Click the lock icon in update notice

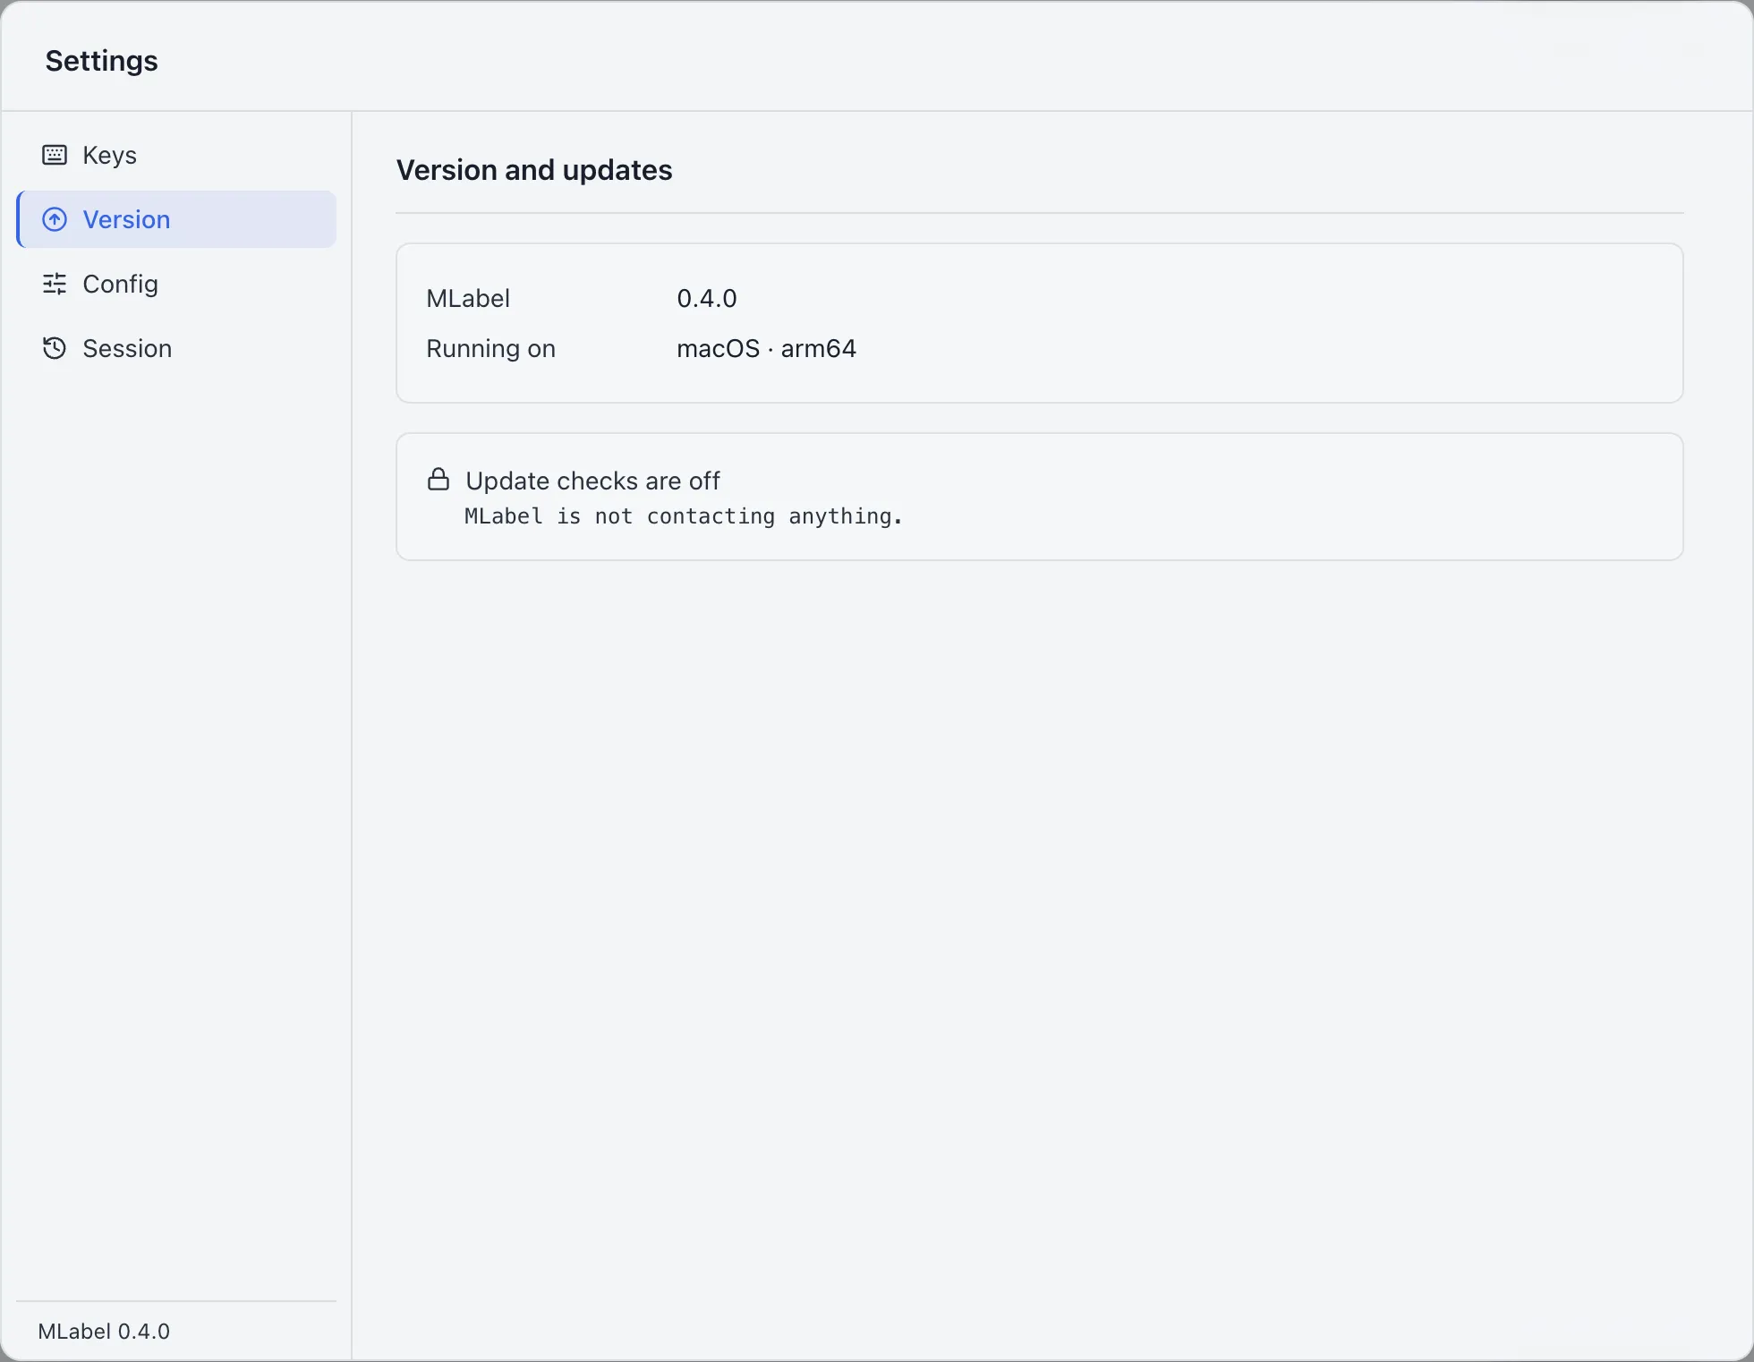click(x=438, y=480)
